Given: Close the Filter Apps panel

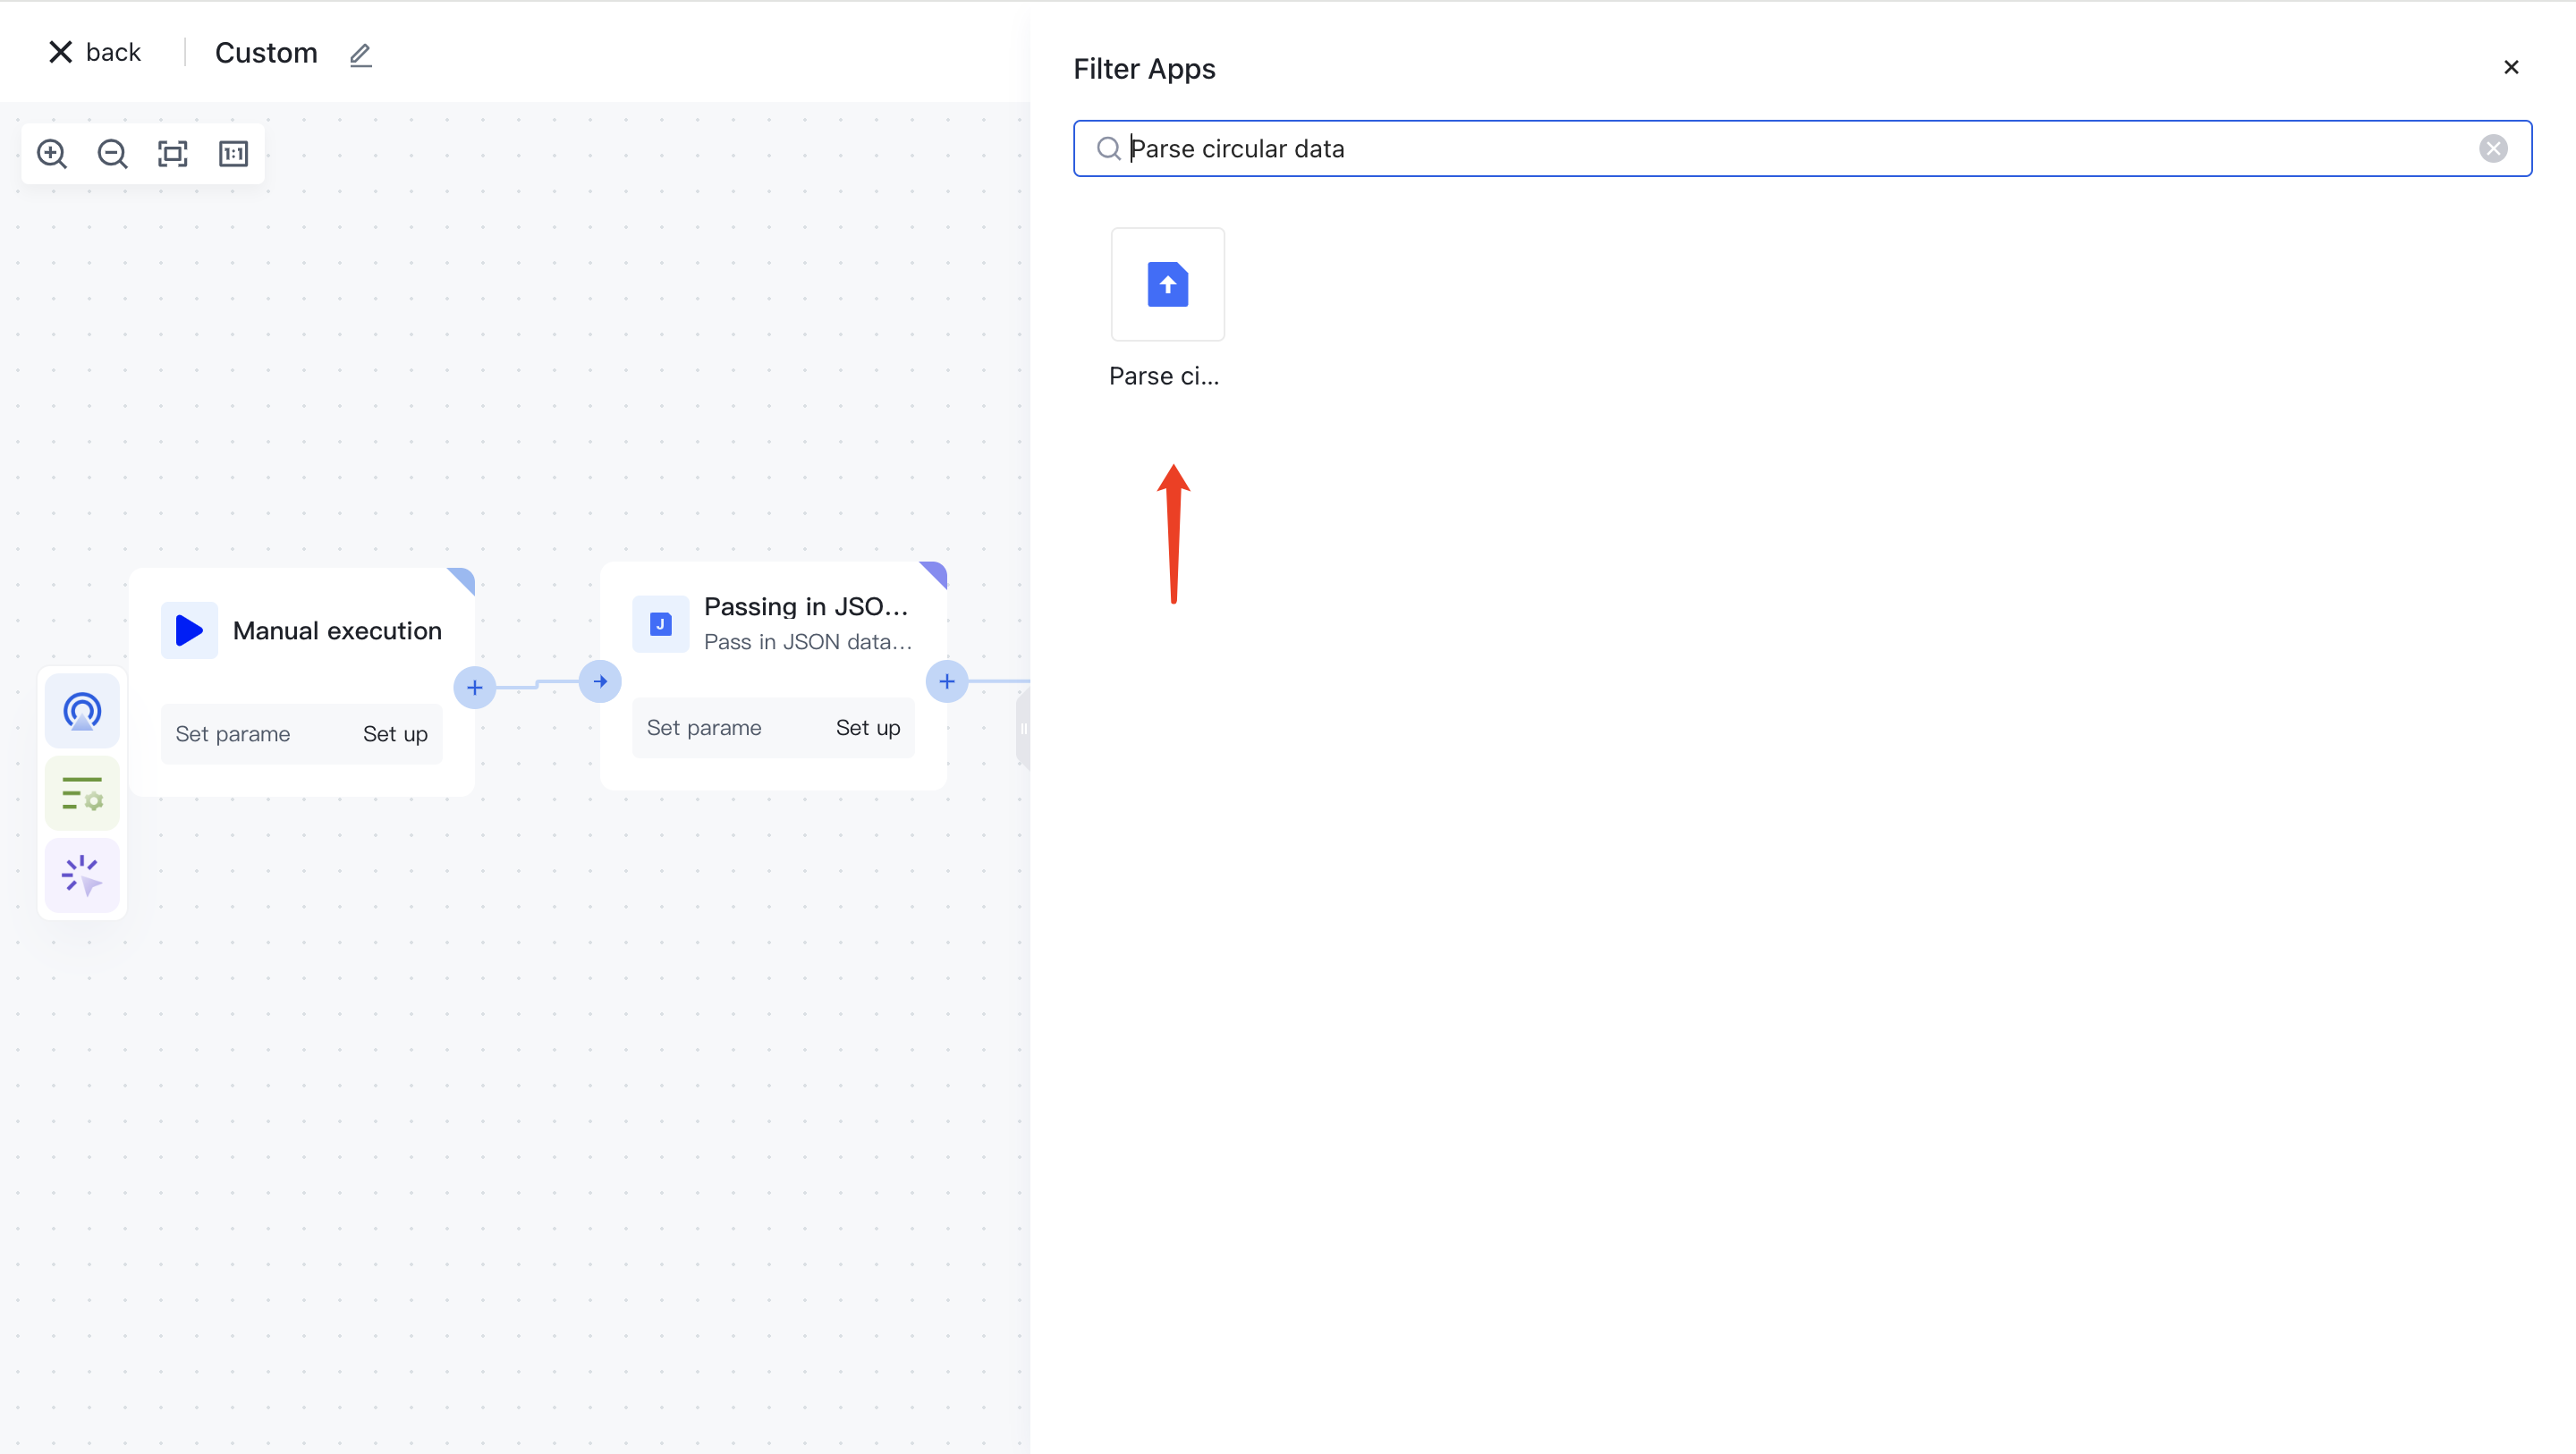Looking at the screenshot, I should click(x=2511, y=67).
